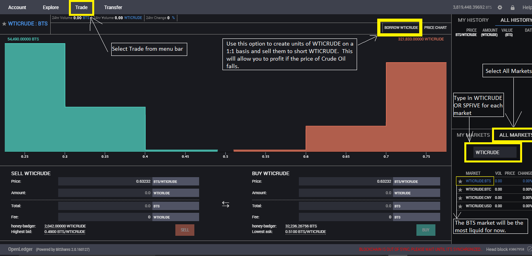The height and width of the screenshot is (256, 532).
Task: Sort markets by the PRICE column header
Action: [510, 173]
